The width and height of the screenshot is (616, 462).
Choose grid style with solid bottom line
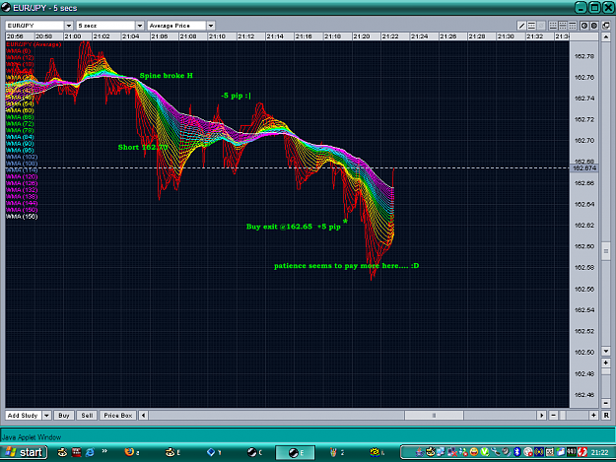click(x=553, y=26)
